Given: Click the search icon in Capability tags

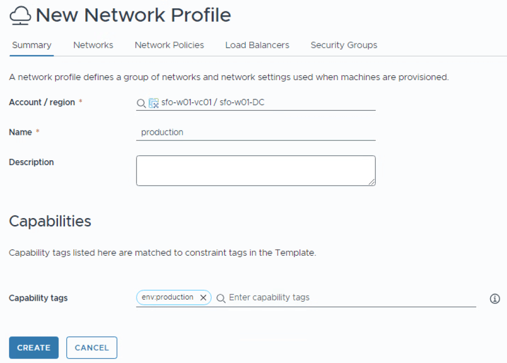Looking at the screenshot, I should pos(221,298).
